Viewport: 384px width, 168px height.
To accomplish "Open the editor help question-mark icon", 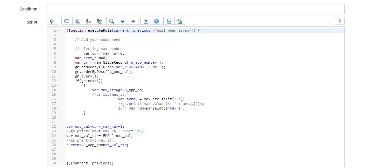I will [x=157, y=21].
